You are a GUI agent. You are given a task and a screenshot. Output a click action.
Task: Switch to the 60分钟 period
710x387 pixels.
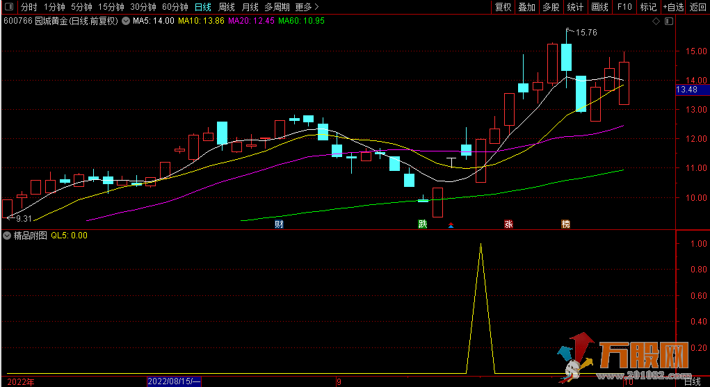pos(175,7)
